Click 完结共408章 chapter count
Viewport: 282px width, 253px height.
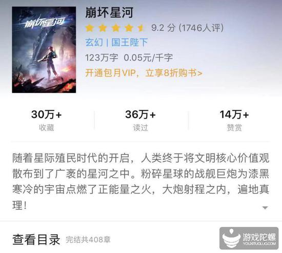[x=88, y=240]
